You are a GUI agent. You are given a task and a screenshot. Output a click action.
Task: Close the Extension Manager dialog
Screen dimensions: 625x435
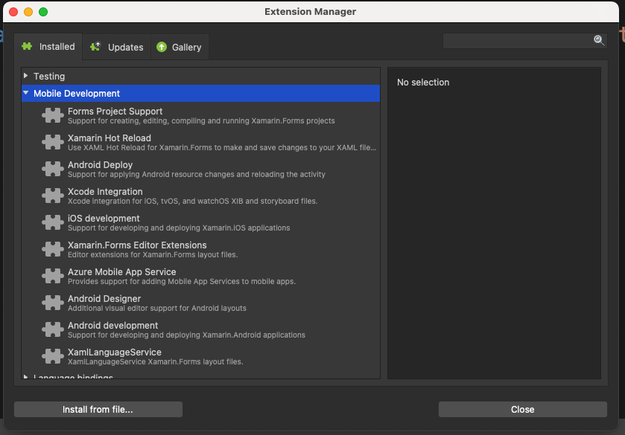coord(522,409)
